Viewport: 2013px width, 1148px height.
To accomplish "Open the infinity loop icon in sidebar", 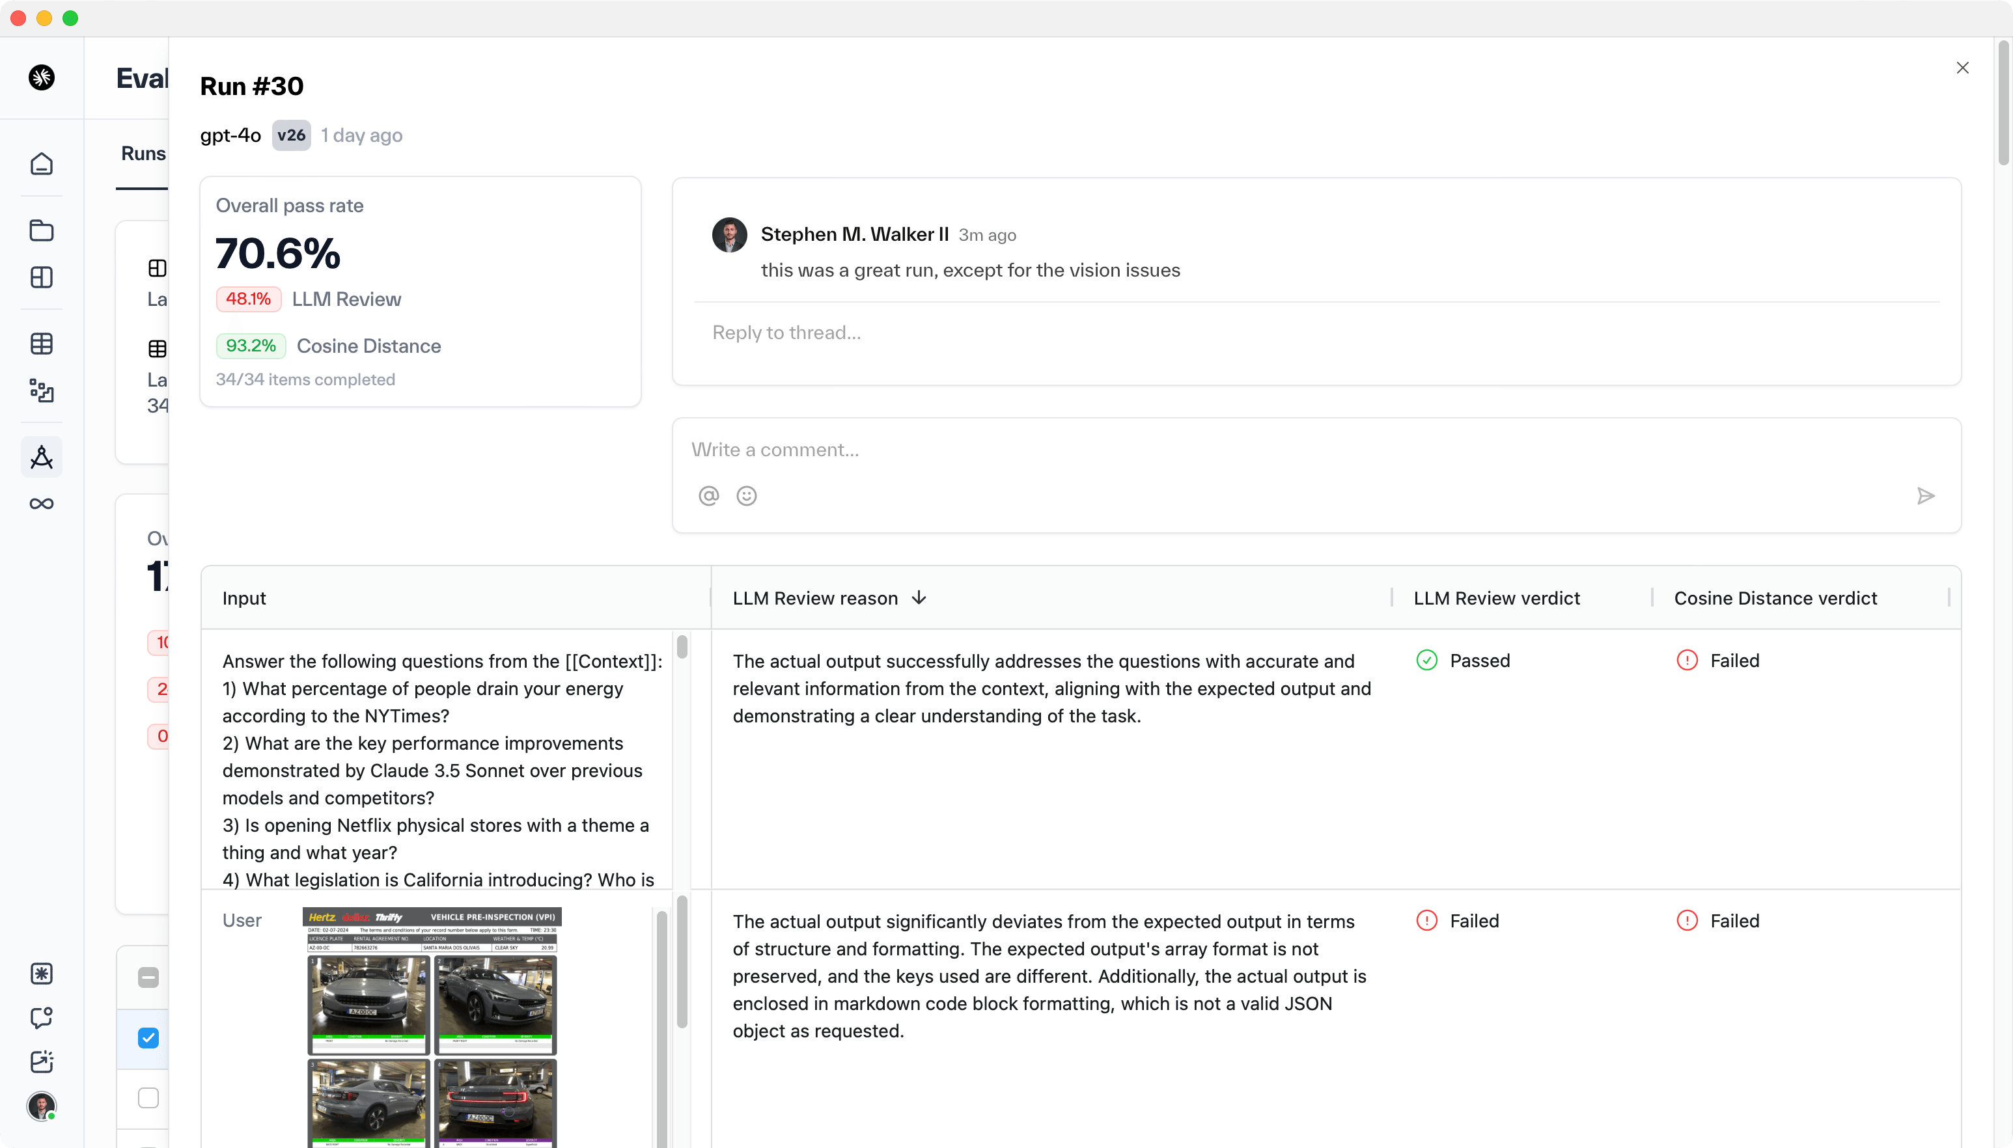I will (x=41, y=504).
